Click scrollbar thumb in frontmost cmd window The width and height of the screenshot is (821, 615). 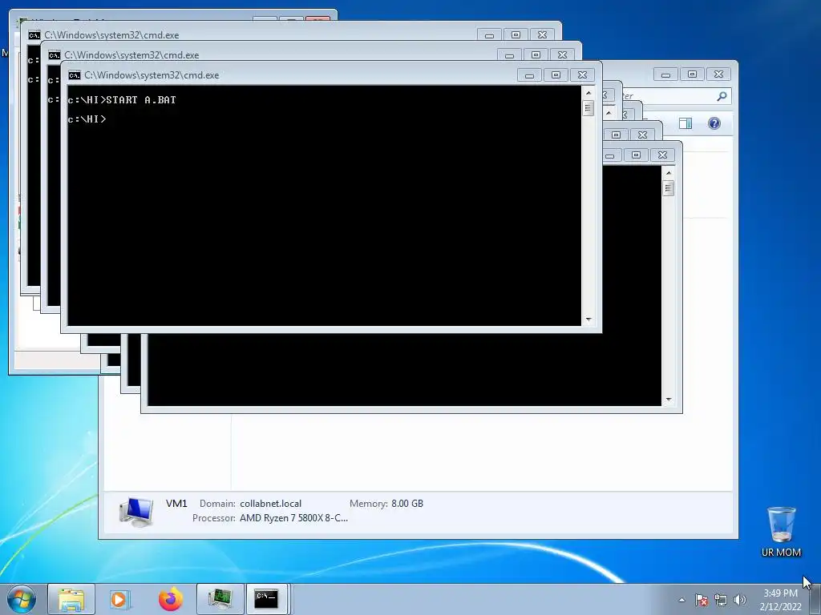coord(588,108)
